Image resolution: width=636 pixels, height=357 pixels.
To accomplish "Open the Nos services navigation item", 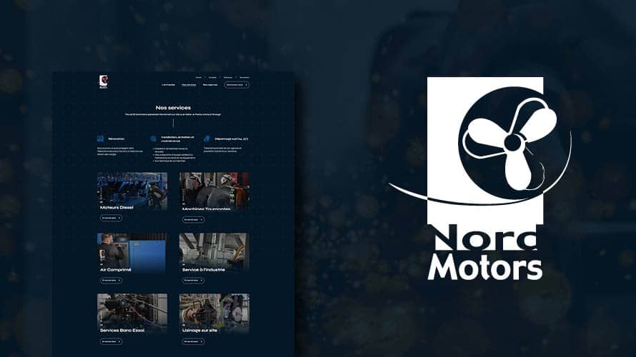I will (x=189, y=85).
